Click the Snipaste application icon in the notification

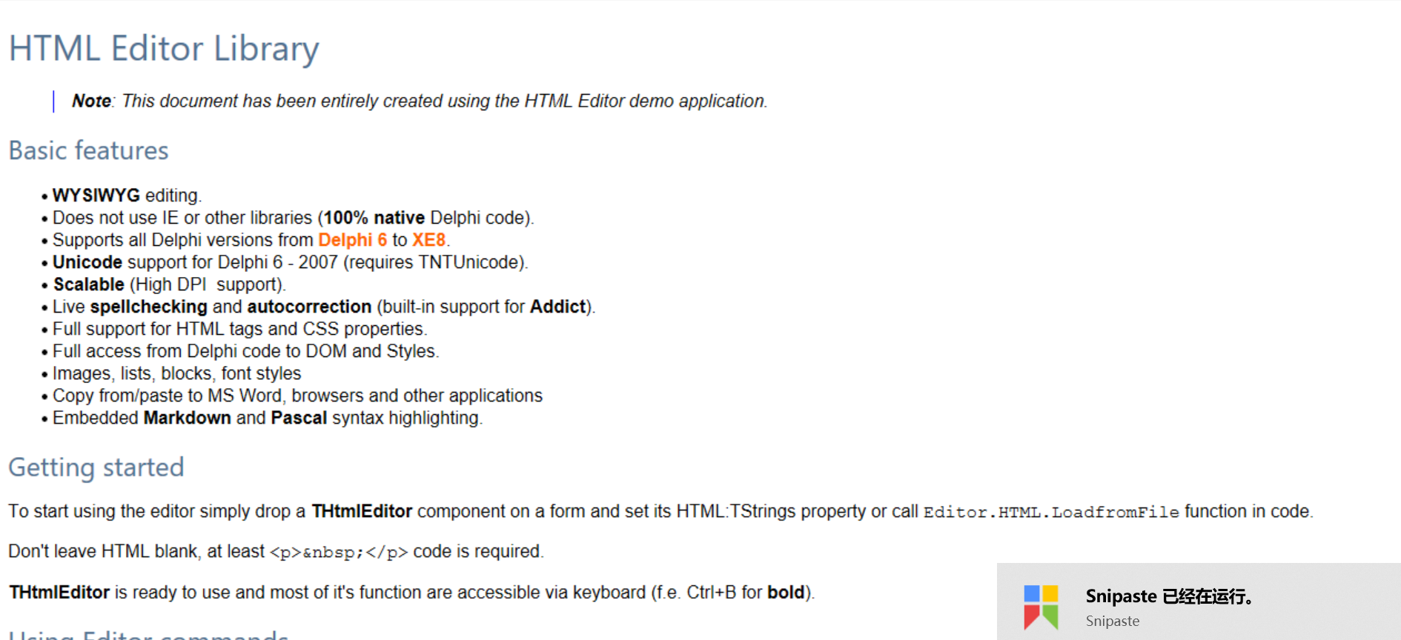coord(1039,604)
